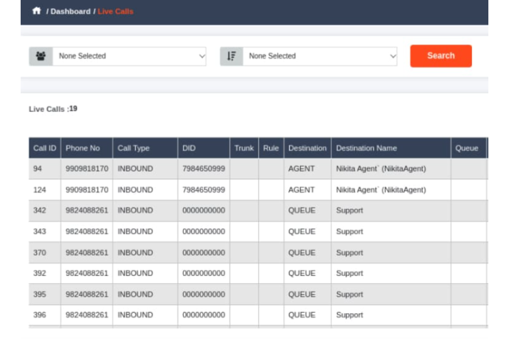This screenshot has height=339, width=509.
Task: Click the DID column header
Action: click(x=204, y=148)
